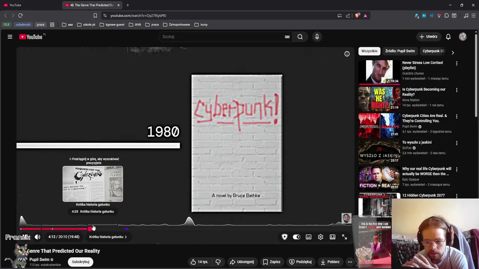The width and height of the screenshot is (479, 269).
Task: Show video info card icon
Action: (x=347, y=54)
